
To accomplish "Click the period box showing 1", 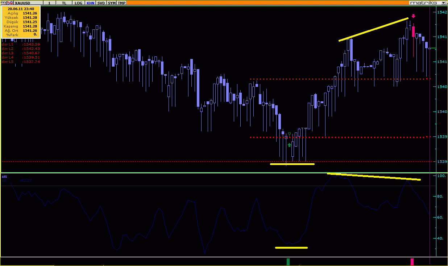I will point(50,3).
